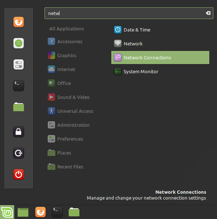Screen dimensions: 217x219
Task: Select the Recent Files category label
Action: pyautogui.click(x=70, y=167)
